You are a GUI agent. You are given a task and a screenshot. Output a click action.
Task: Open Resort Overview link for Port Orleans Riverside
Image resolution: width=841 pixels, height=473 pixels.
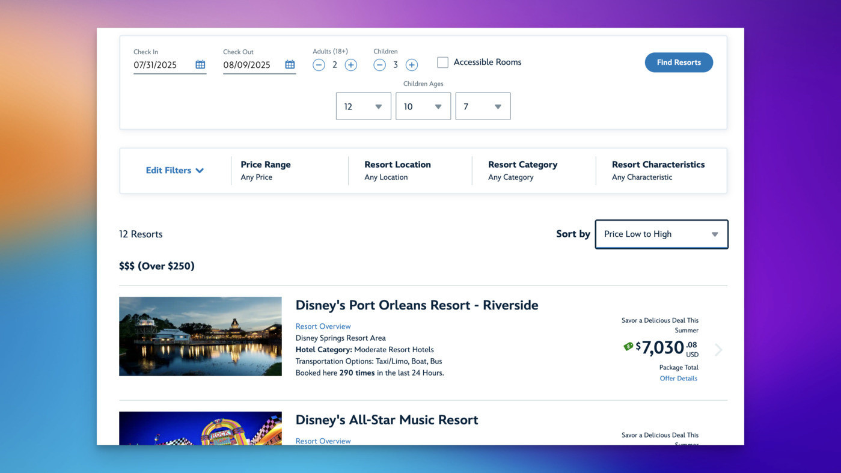(x=323, y=326)
